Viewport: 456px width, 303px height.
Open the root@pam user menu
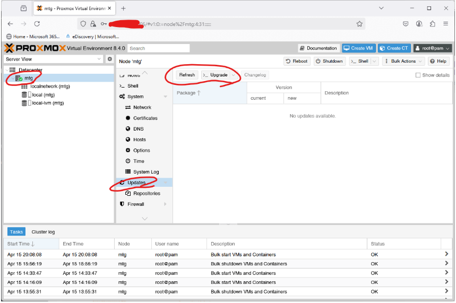[432, 48]
